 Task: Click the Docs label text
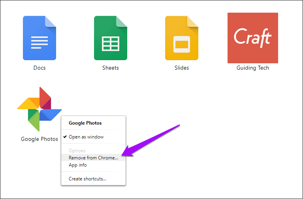[x=40, y=68]
